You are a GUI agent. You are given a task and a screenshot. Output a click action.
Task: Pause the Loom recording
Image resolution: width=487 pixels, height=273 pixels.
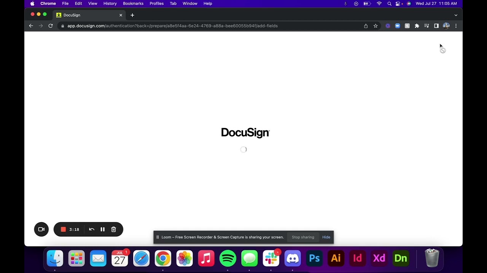point(102,229)
